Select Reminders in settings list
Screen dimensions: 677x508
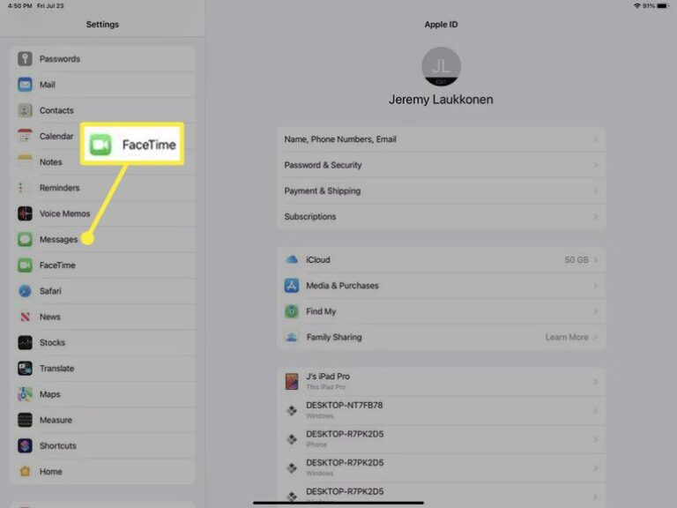(x=103, y=188)
